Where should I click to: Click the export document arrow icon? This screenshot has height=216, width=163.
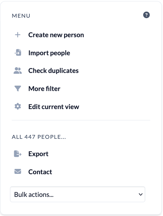(18, 154)
